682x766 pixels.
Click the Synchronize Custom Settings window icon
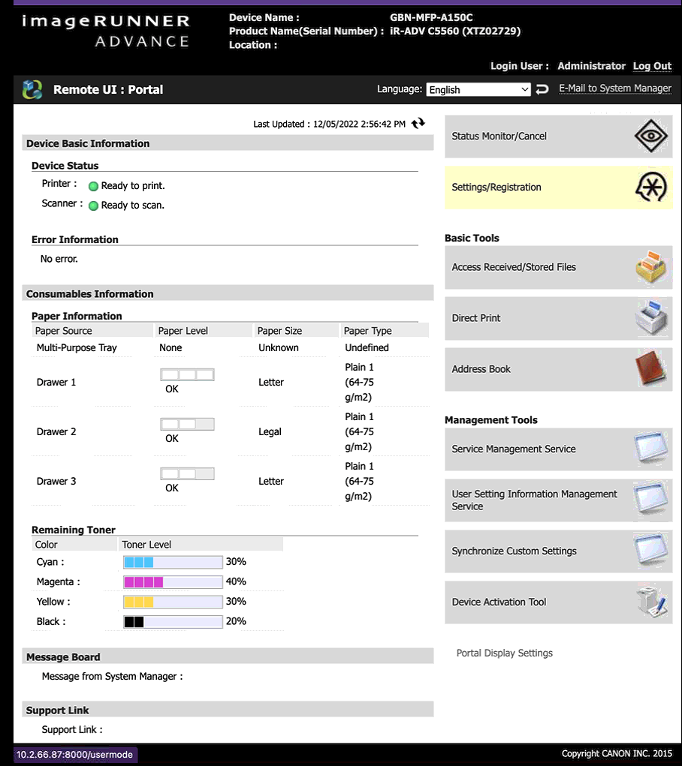(651, 551)
